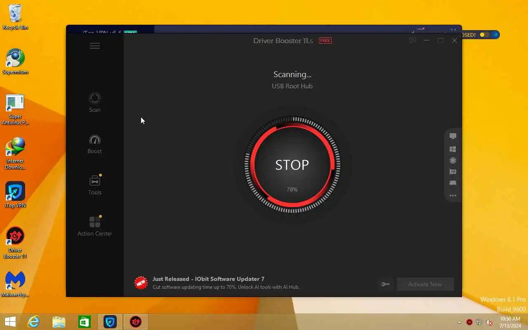Open the feedback chat icon in title bar
The height and width of the screenshot is (330, 528).
[x=412, y=40]
